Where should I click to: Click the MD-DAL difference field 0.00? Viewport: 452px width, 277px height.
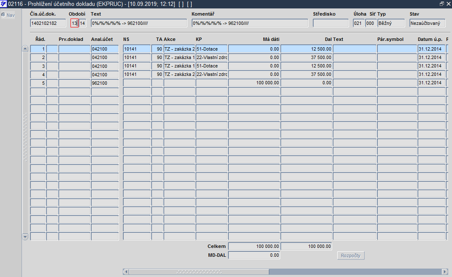click(254, 255)
